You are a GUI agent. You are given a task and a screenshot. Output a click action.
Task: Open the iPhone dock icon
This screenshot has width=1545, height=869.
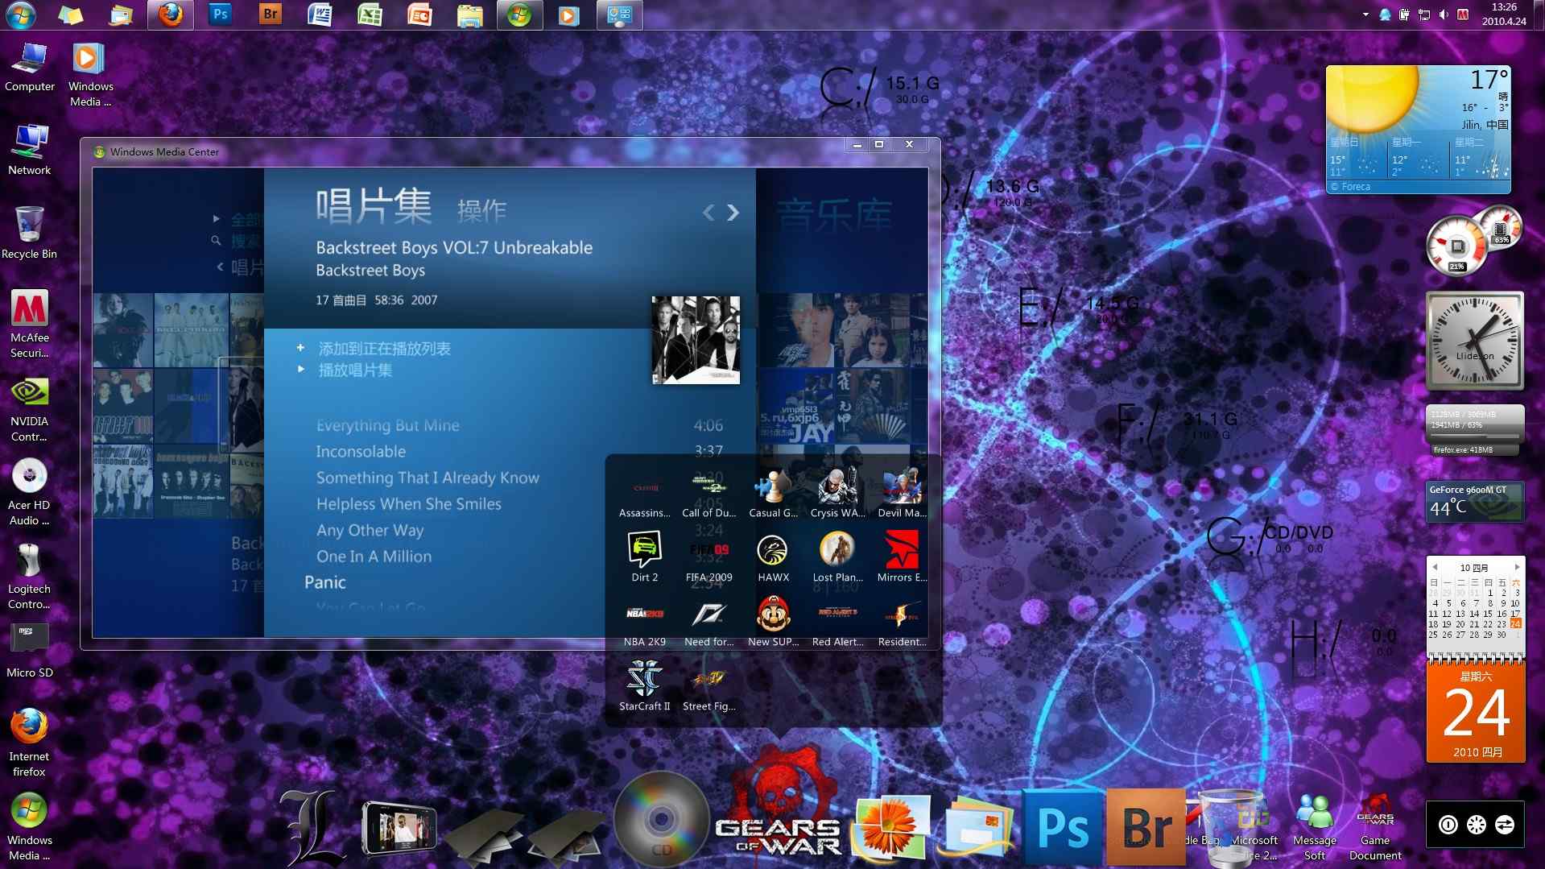pos(399,828)
